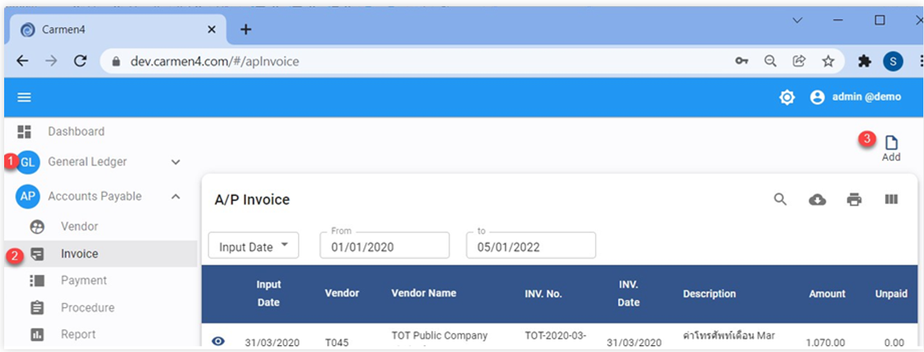Select Vendor in the sidebar menu

(79, 227)
